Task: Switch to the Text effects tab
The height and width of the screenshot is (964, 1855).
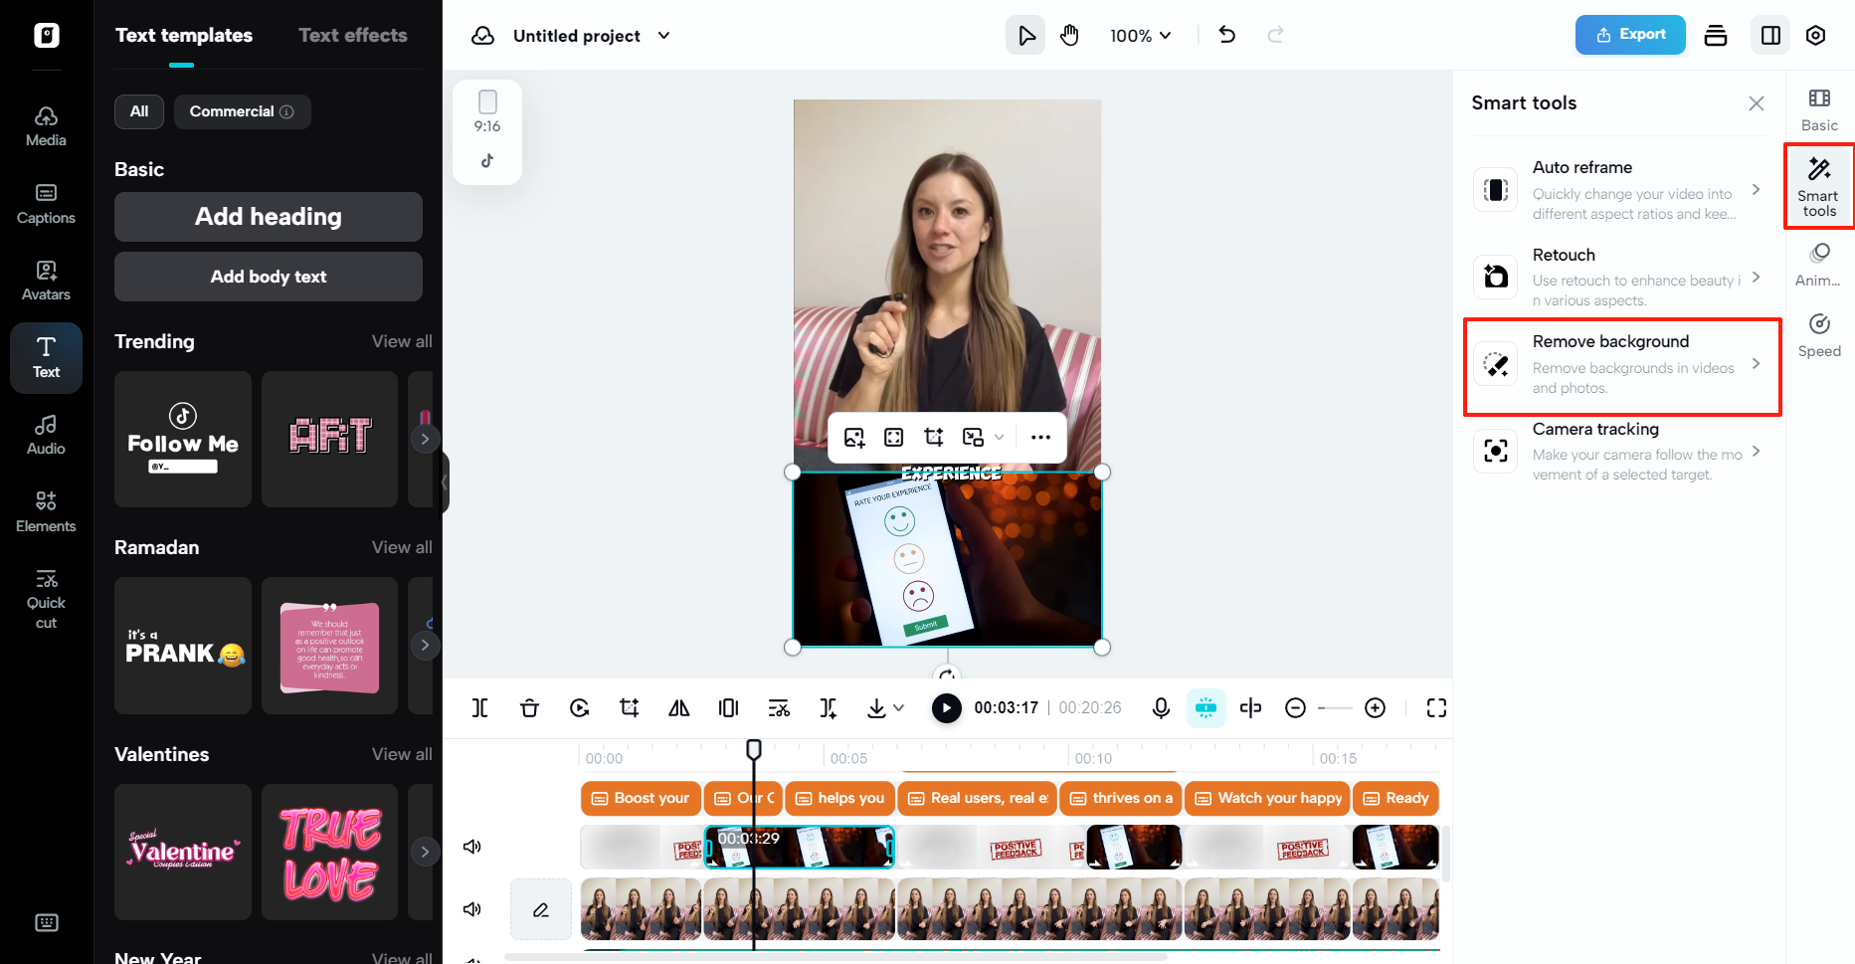Action: click(353, 35)
